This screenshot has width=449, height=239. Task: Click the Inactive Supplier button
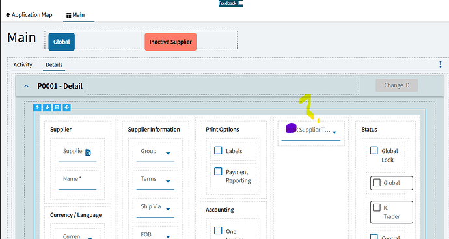[170, 42]
